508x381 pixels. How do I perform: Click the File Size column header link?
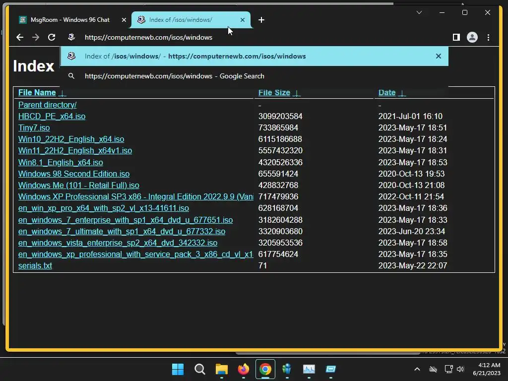coord(274,93)
